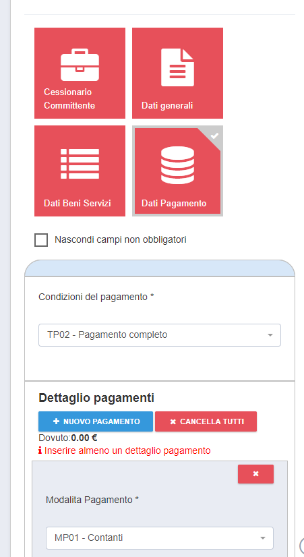Open the briefcase Cessionario Committente tile

(80, 74)
